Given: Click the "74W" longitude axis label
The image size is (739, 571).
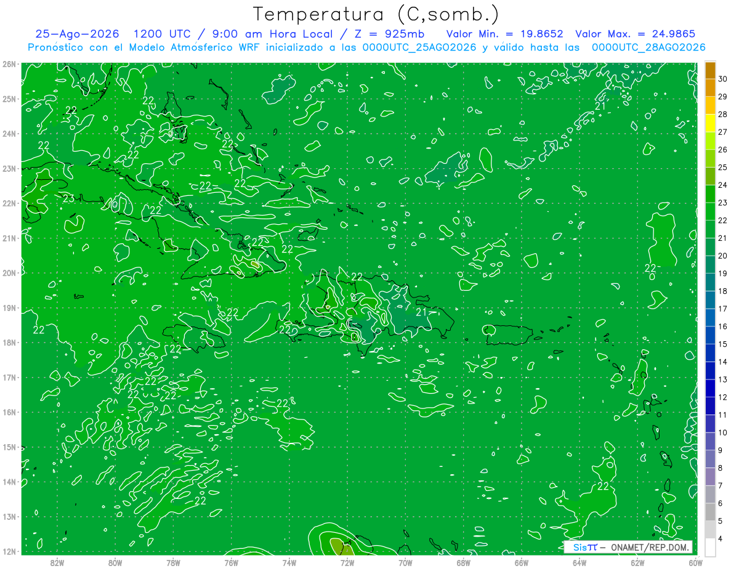Looking at the screenshot, I should [289, 562].
